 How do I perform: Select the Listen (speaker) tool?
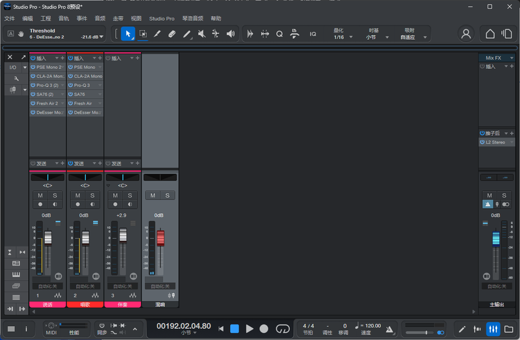tap(231, 34)
